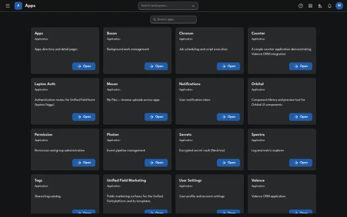Select the Unified Field Marketing card title

tap(126, 181)
